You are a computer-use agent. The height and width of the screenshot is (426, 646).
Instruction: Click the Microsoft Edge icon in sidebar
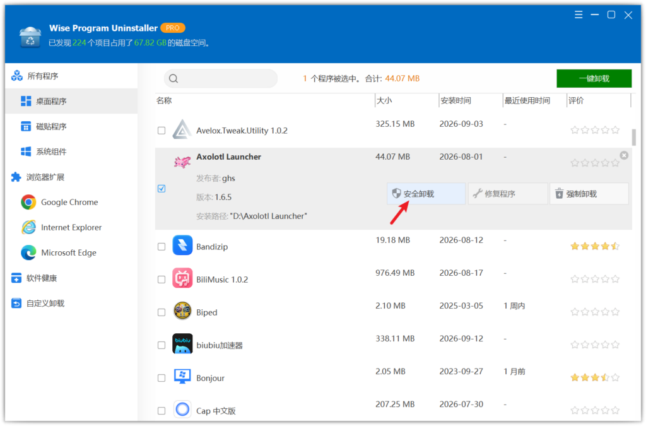(28, 252)
